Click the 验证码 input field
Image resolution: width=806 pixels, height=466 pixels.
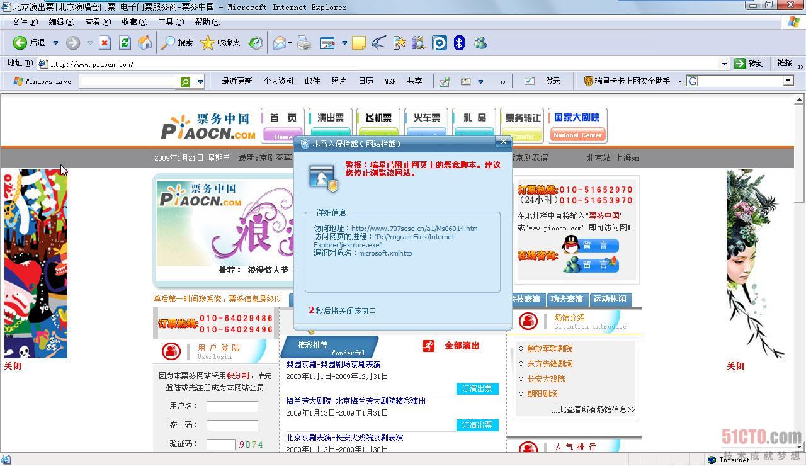[x=221, y=445]
